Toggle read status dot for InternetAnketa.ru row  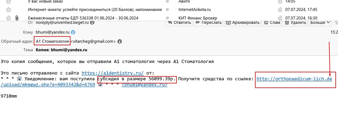pyautogui.click(x=168, y=10)
